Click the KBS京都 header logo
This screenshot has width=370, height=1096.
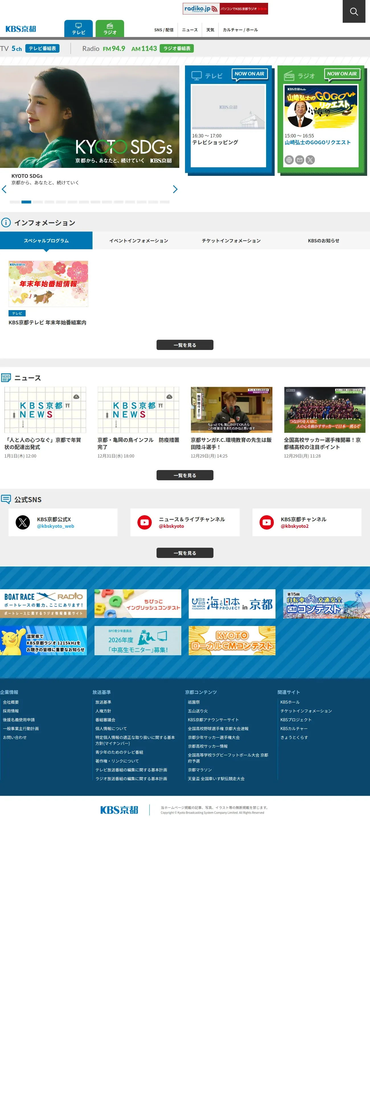click(21, 29)
